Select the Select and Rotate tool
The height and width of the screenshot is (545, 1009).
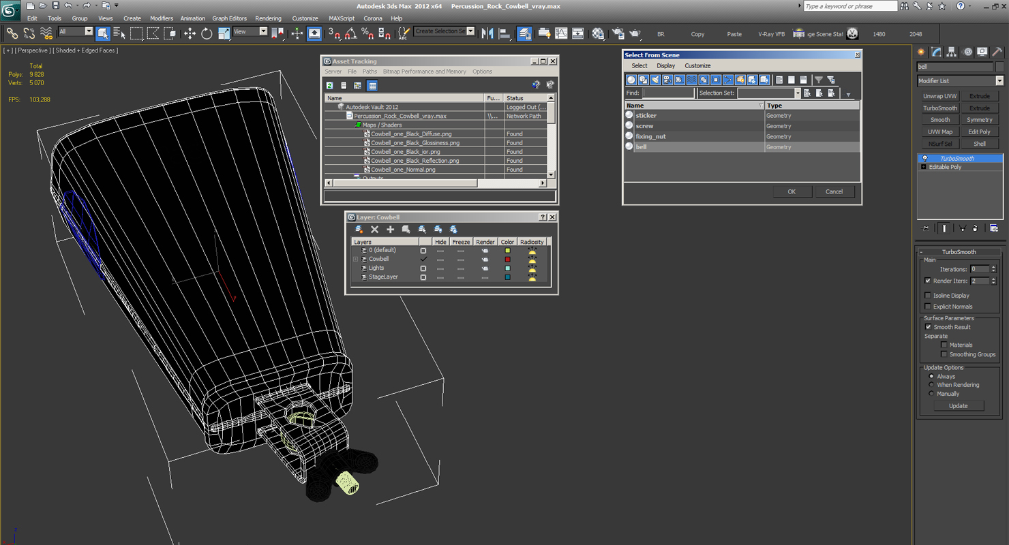[207, 33]
